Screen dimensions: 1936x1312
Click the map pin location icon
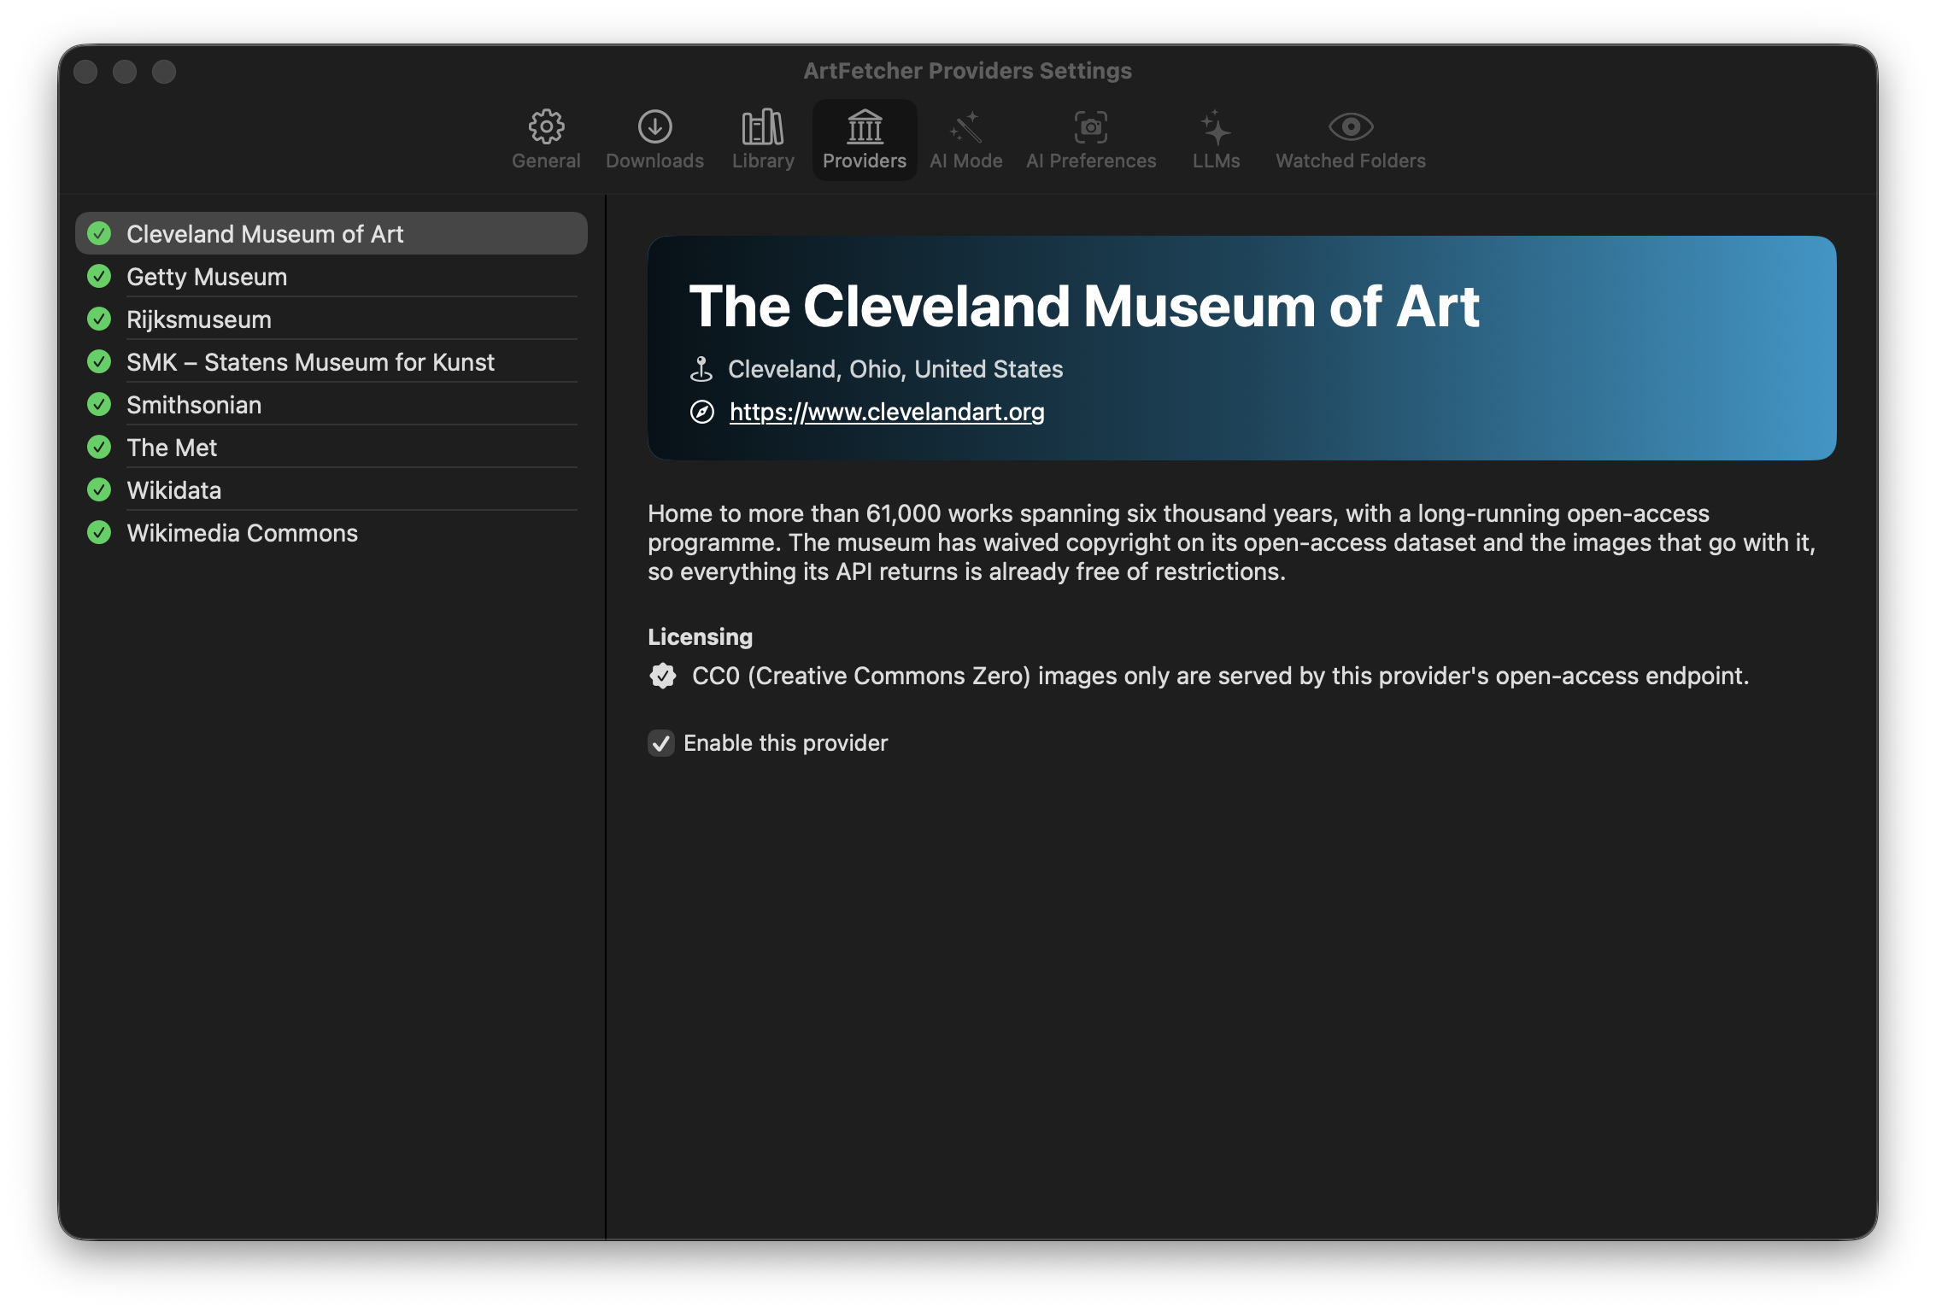[x=701, y=369]
